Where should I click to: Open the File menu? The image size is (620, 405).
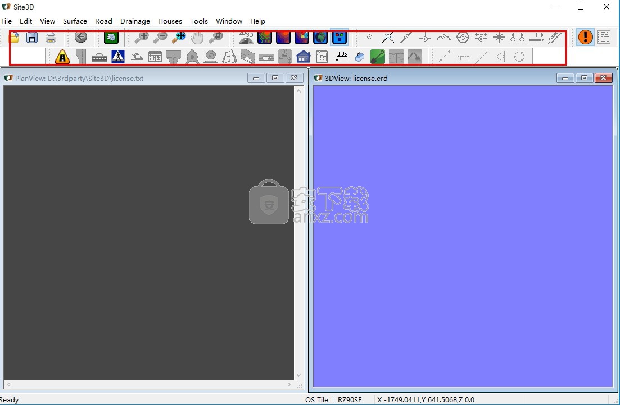tap(7, 21)
